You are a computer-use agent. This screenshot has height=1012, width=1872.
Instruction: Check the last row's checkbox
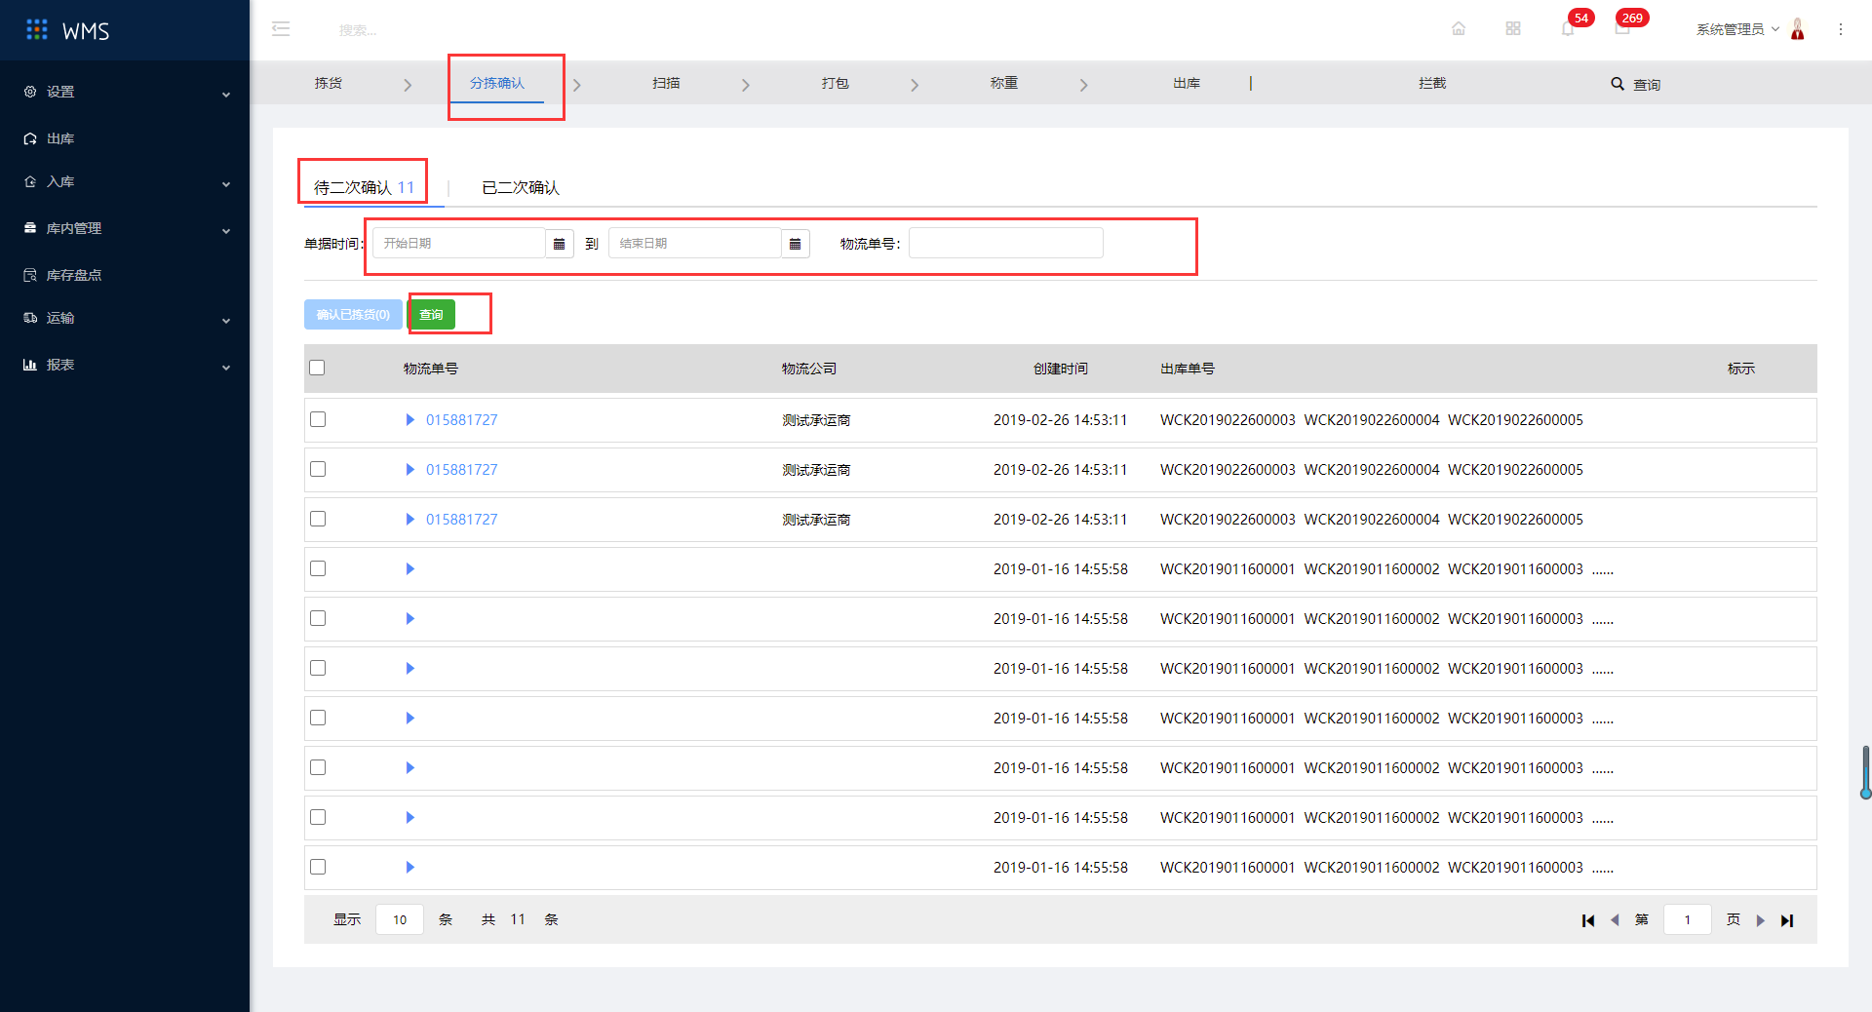point(318,867)
